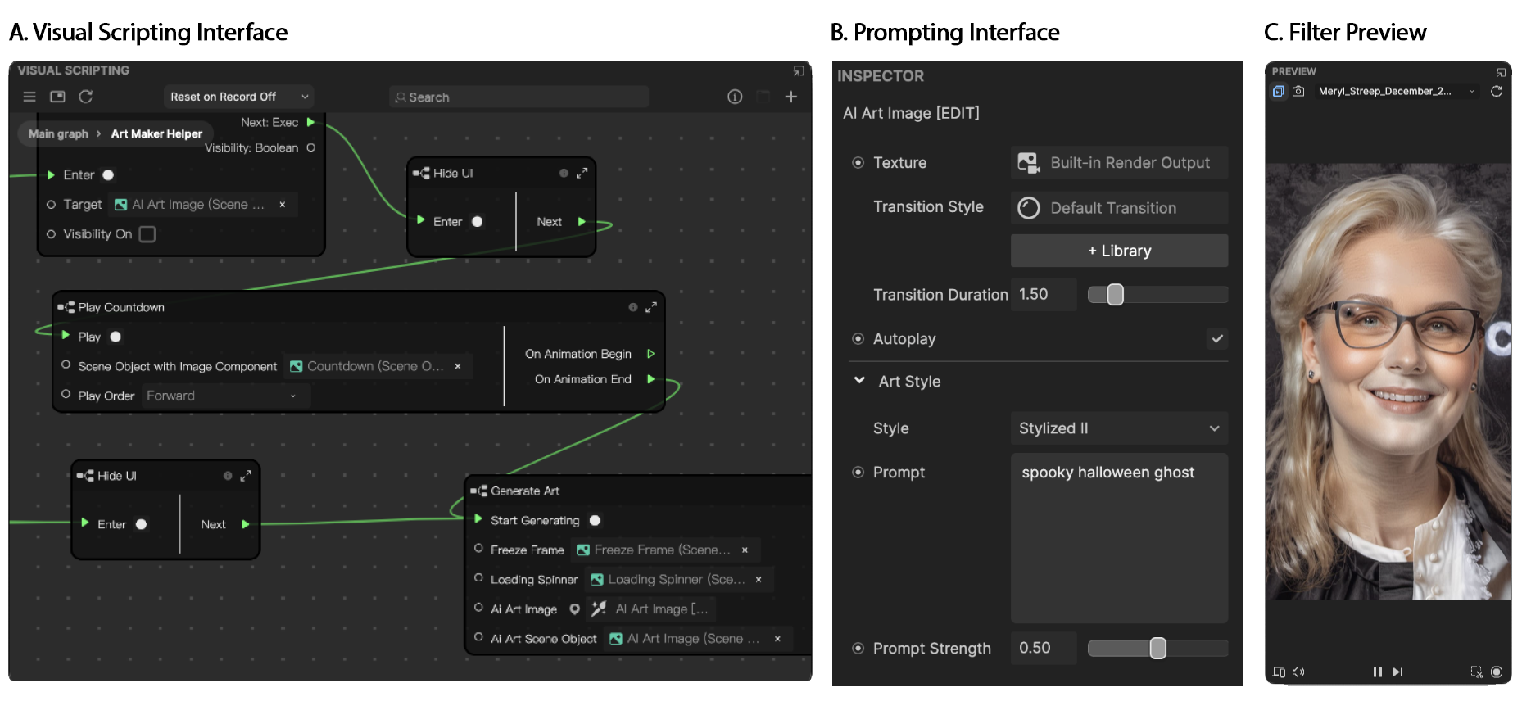Uncheck the Autoplay checkbox
This screenshot has width=1531, height=724.
coord(1217,338)
